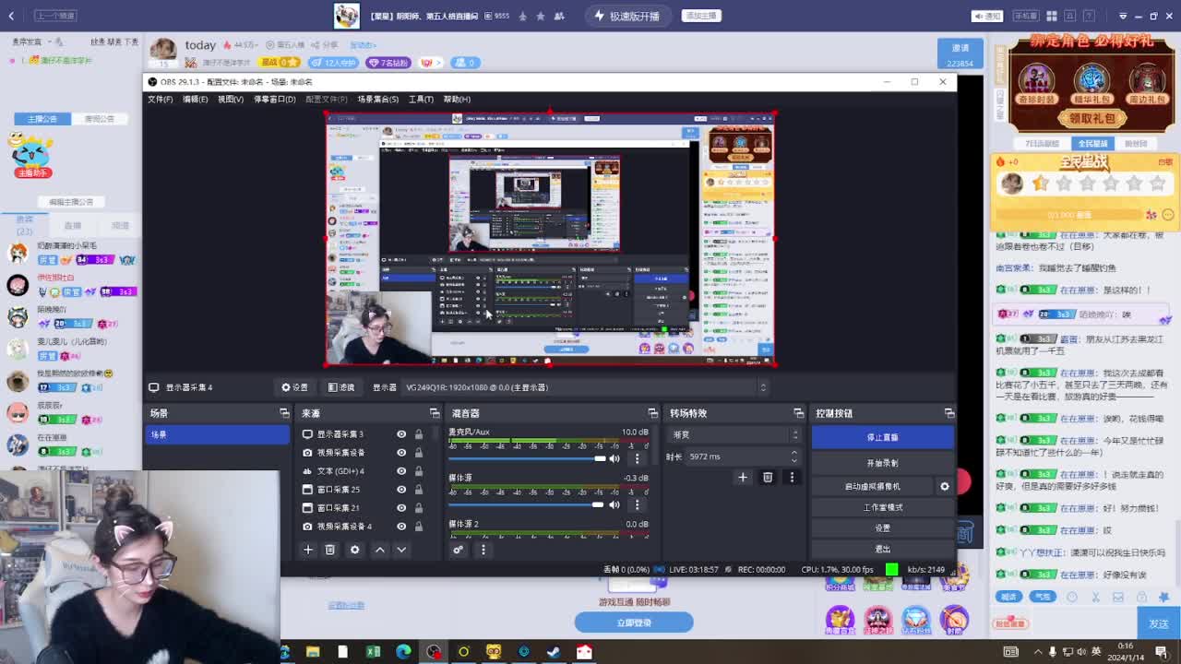The height and width of the screenshot is (664, 1181).
Task: Open 媒体源 channel options menu
Action: click(x=637, y=504)
